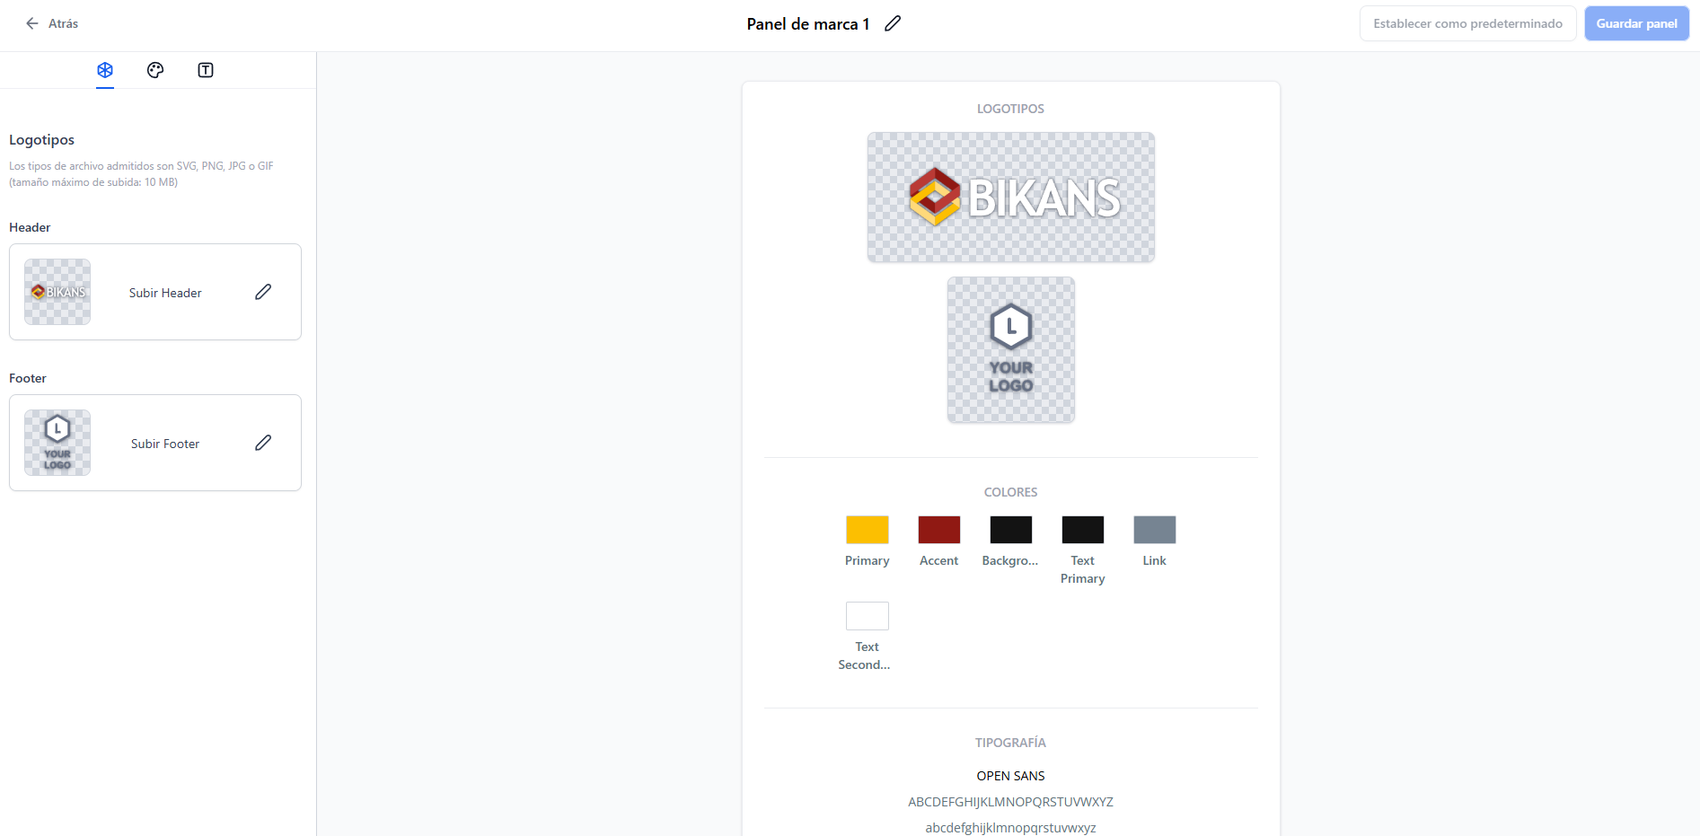Click the Header BIKANS logo thumbnail

coord(57,292)
